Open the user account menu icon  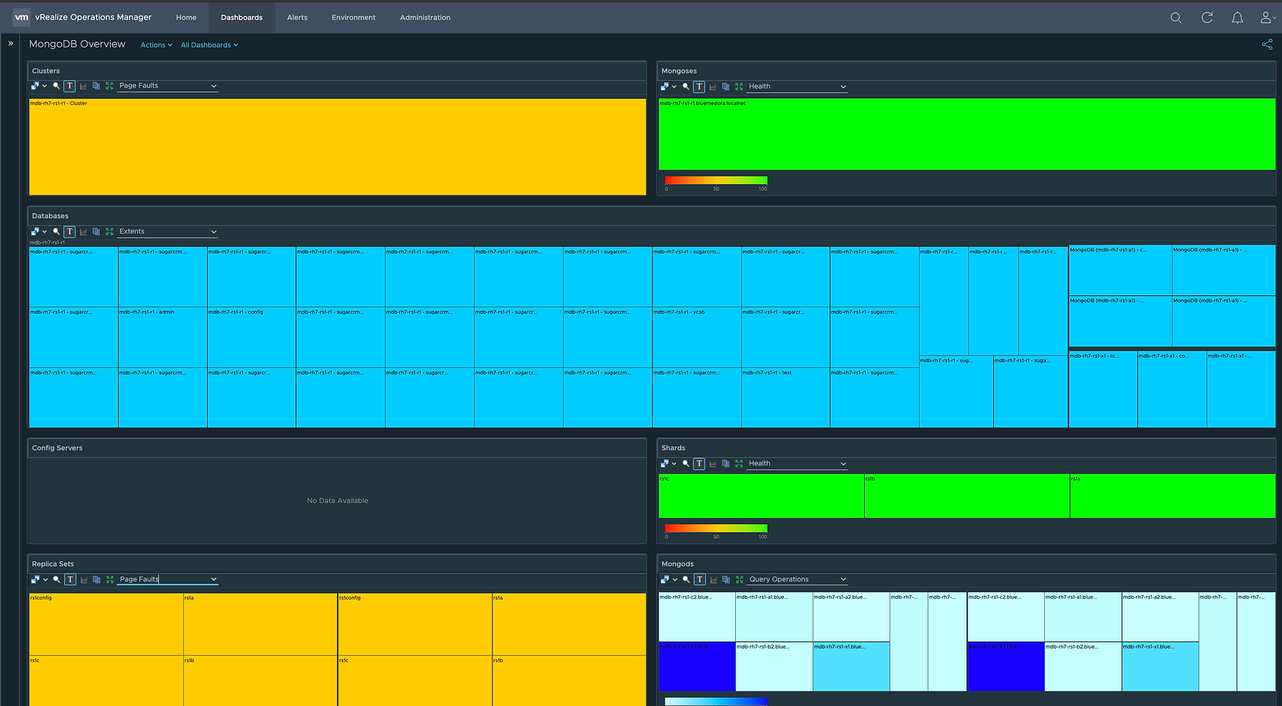pyautogui.click(x=1267, y=18)
